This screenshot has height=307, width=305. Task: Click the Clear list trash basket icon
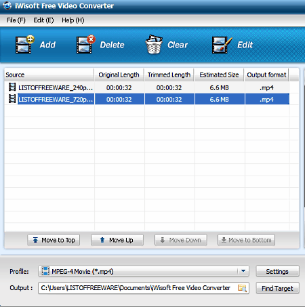154,45
